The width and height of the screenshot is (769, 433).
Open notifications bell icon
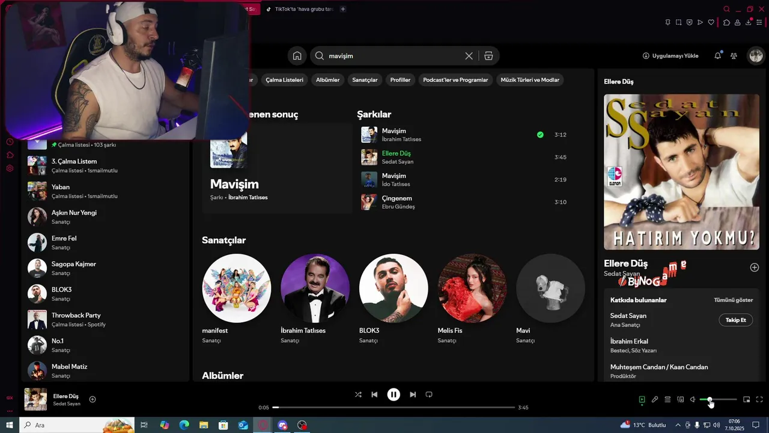(717, 55)
